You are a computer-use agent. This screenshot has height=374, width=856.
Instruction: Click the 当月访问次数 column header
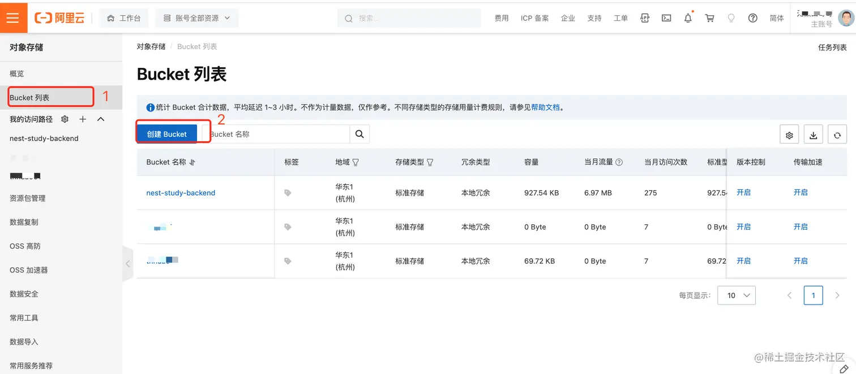(x=666, y=162)
